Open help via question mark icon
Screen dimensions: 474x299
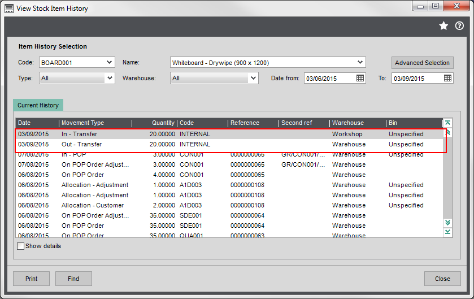point(459,26)
